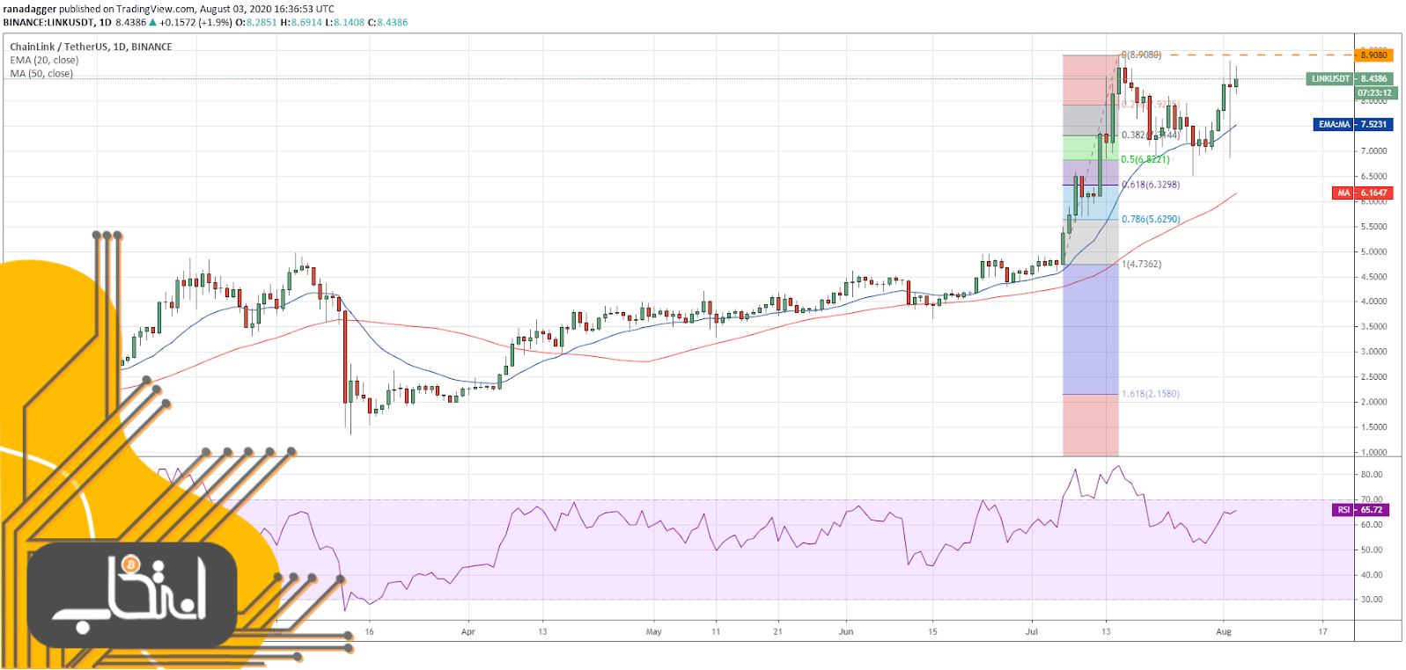
Task: Click the RSI axis value 50.00
Action: coord(1372,550)
